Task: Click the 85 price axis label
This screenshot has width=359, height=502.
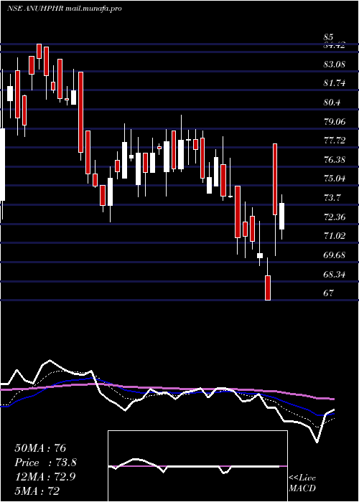Action: tap(329, 37)
